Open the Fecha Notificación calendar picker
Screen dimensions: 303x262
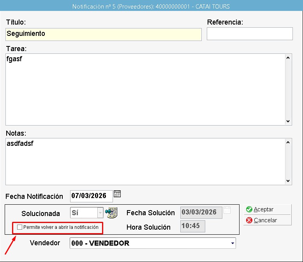117,194
